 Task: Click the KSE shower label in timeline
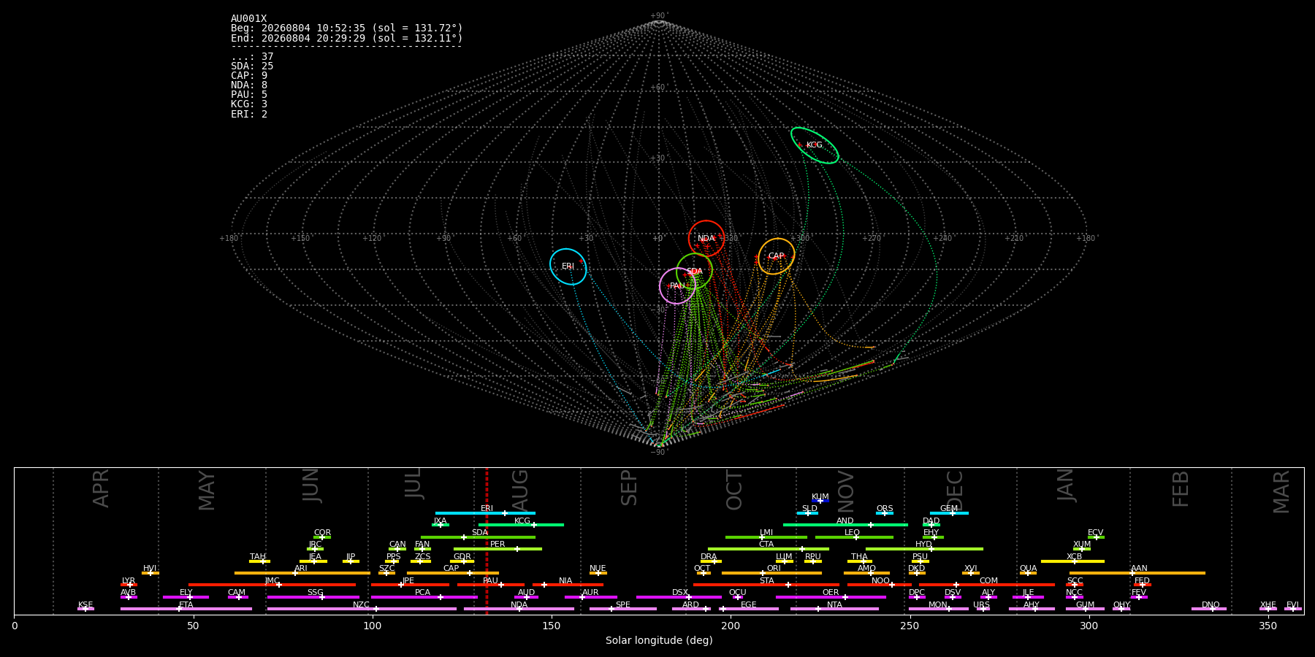click(x=85, y=605)
